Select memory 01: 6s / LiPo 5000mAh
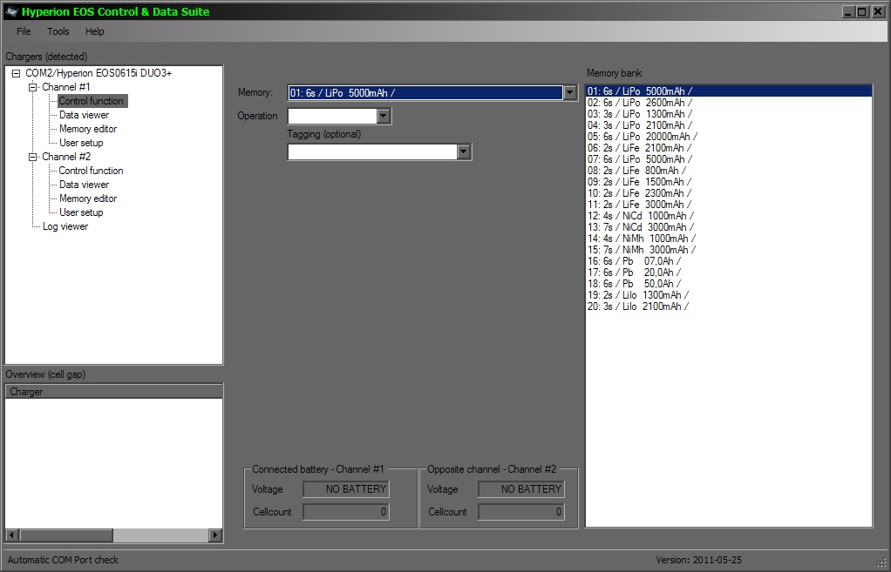The width and height of the screenshot is (891, 572). (729, 91)
